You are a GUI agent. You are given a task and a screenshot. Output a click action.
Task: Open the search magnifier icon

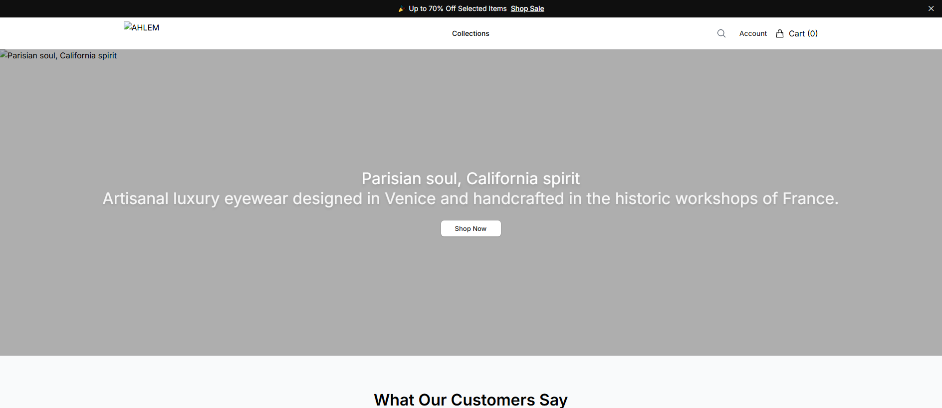(x=721, y=33)
